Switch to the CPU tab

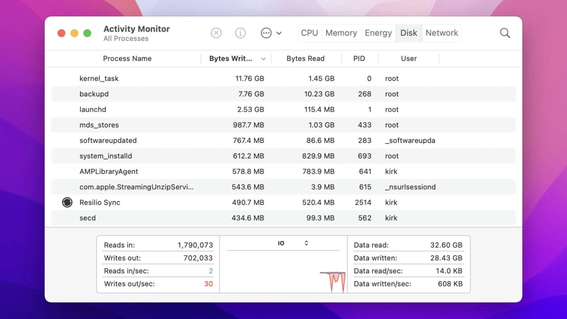(x=309, y=33)
